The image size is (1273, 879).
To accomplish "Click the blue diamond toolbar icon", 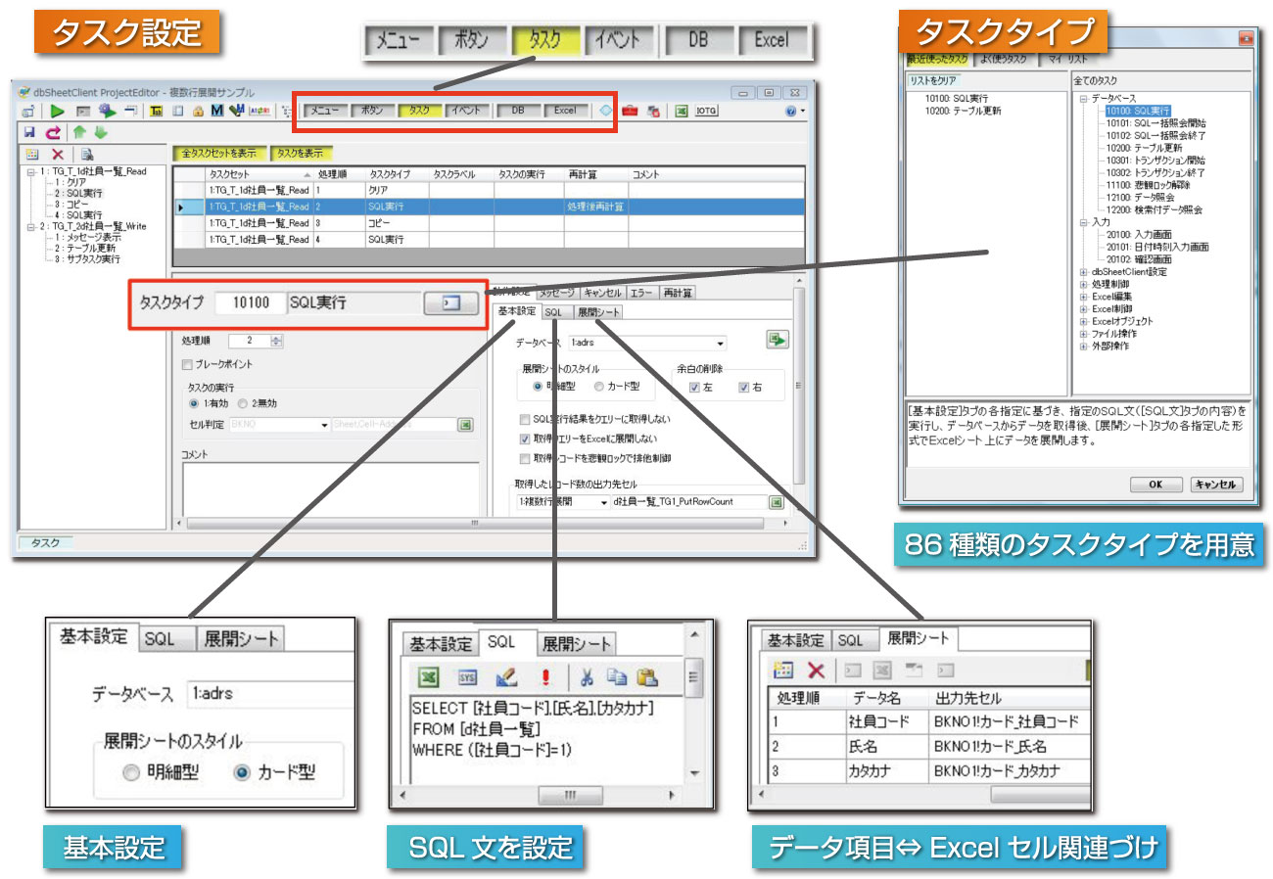I will coord(606,111).
